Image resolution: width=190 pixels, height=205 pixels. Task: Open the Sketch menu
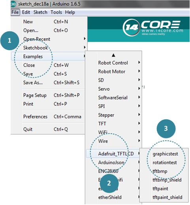tap(40, 12)
